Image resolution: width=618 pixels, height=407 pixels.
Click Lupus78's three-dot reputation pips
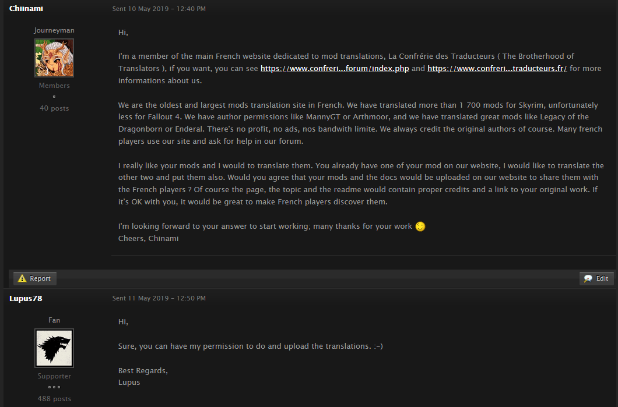[54, 387]
